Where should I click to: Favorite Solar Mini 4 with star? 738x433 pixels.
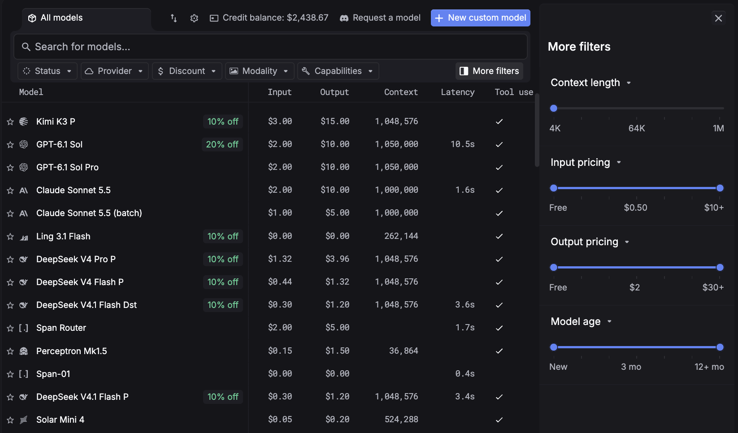(10, 420)
